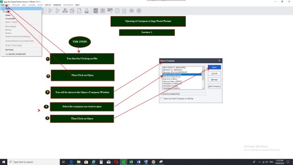Click the company list scroll down arrow
The image size is (293, 165).
click(x=203, y=88)
